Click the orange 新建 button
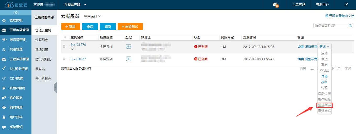 pyautogui.click(x=71, y=26)
